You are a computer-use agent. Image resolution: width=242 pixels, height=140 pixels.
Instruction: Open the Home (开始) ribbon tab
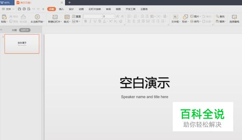51,9
